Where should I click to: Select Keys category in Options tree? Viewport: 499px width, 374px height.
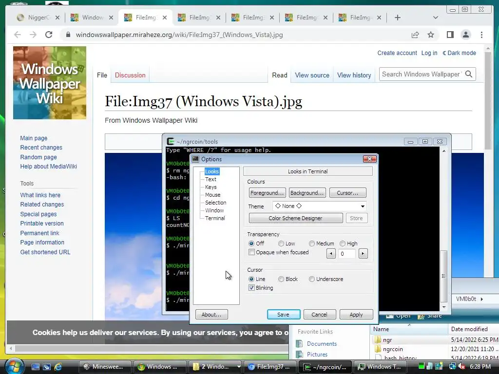tap(211, 187)
